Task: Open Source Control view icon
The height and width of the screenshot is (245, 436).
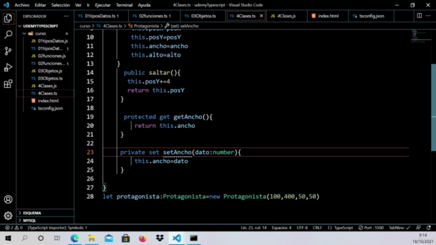Action: click(8, 51)
